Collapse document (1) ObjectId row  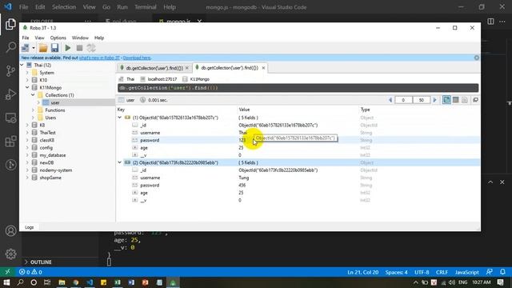coord(120,118)
